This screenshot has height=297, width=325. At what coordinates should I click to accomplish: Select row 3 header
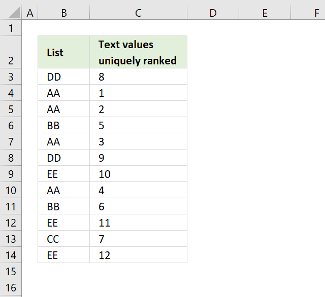(11, 77)
